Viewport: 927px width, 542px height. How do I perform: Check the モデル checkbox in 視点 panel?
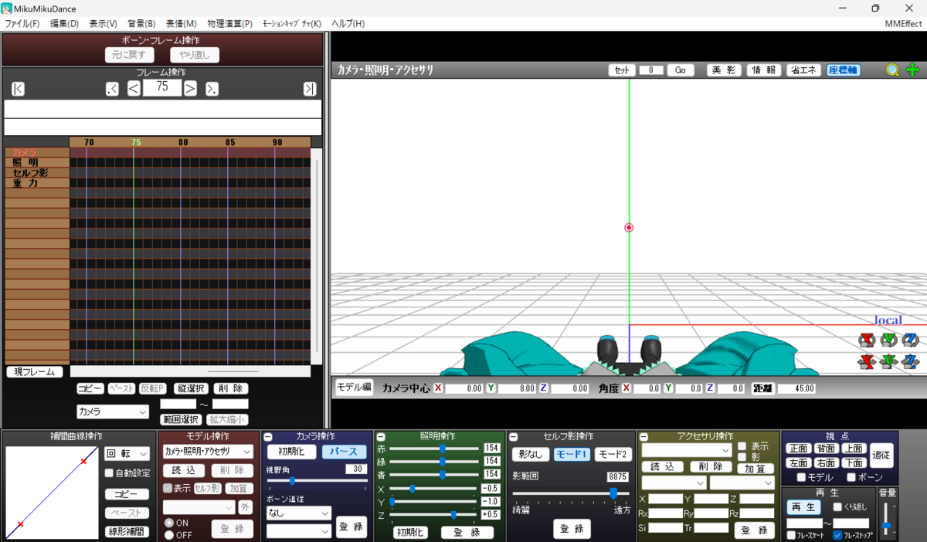coord(801,477)
